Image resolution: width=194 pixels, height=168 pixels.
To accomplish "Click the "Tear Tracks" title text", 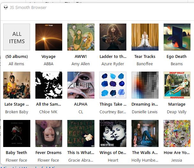I will pyautogui.click(x=145, y=57).
